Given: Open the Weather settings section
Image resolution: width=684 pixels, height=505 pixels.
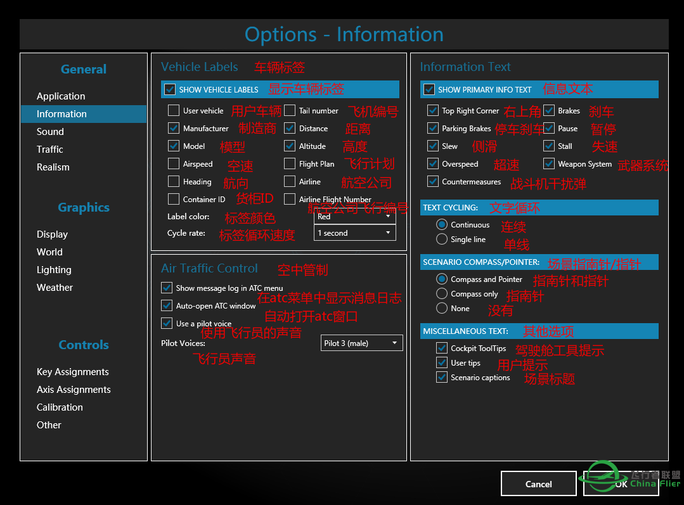Looking at the screenshot, I should 55,287.
